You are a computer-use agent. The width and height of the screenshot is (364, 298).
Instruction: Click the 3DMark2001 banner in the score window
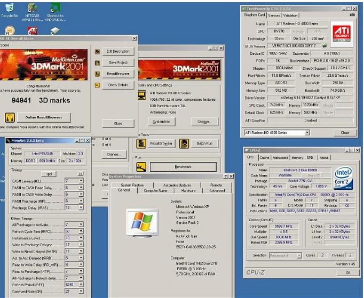coord(44,65)
